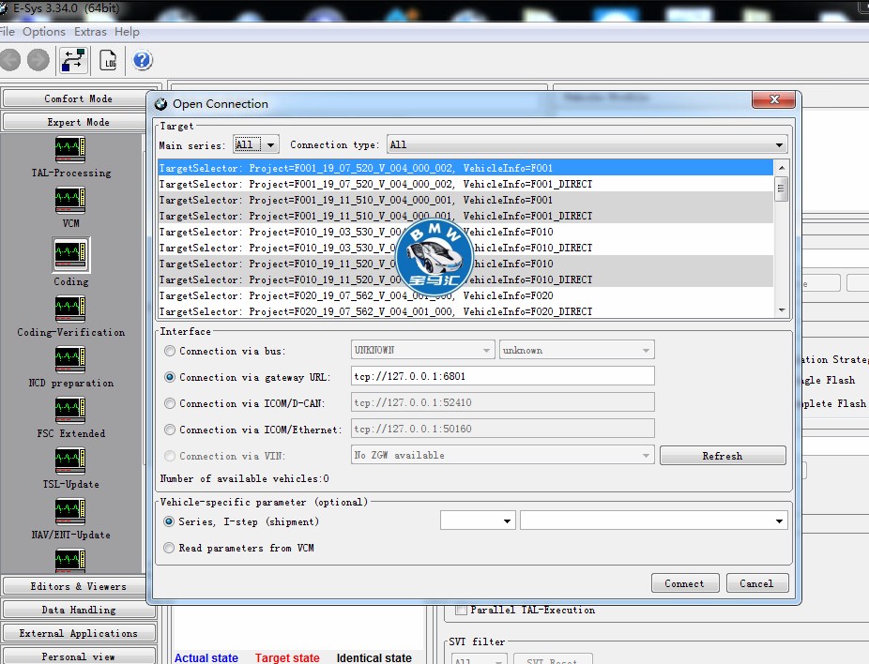Select the FSC Extended module icon
Viewport: 869px width, 664px height.
click(70, 411)
